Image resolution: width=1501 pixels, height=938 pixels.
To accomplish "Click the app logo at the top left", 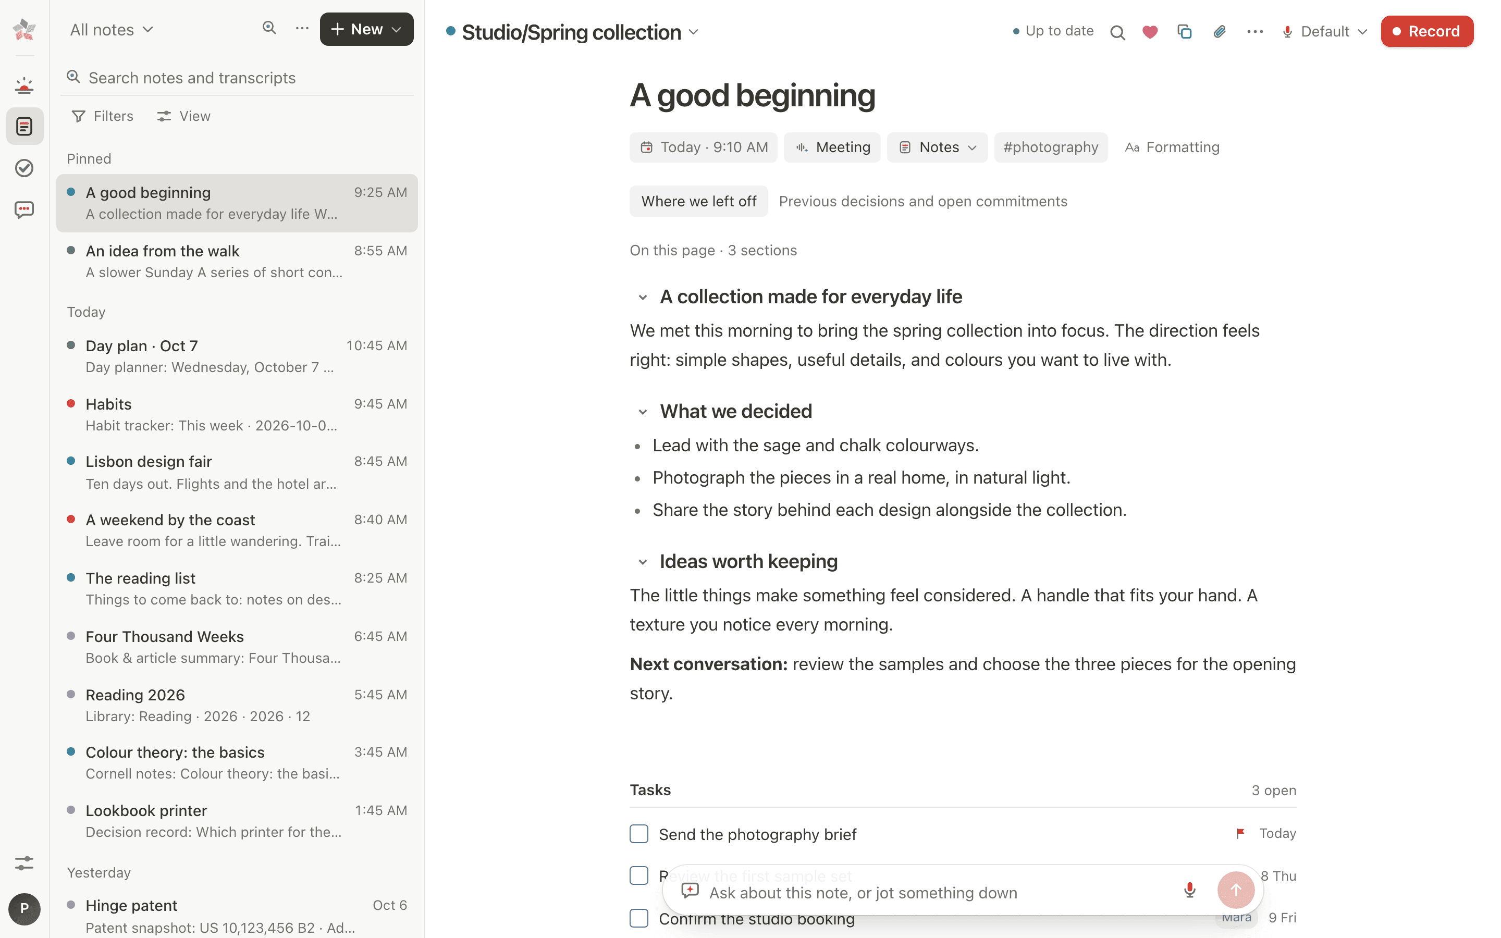I will click(24, 29).
